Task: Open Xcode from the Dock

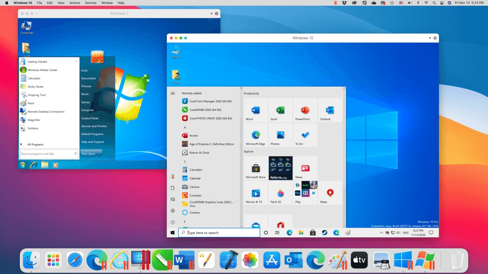Action: 229,260
